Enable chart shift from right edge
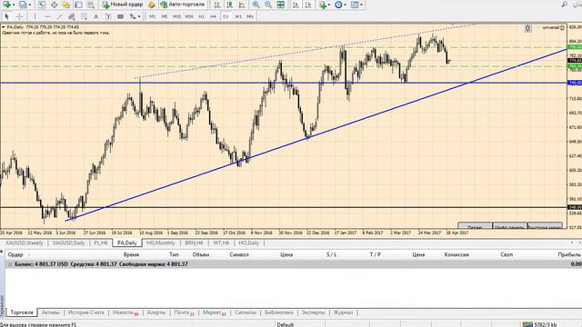Screen dimensions: 582x327 coord(308,5)
